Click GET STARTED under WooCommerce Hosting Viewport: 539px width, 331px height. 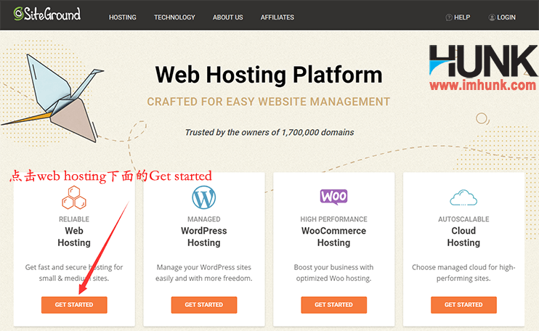tap(333, 305)
